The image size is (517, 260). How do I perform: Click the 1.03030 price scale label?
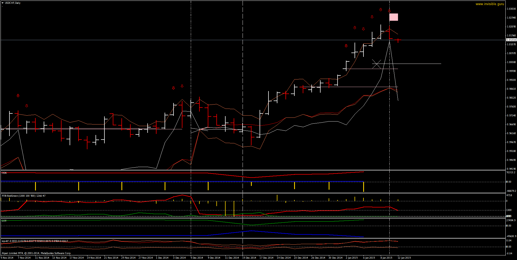pyautogui.click(x=511, y=9)
